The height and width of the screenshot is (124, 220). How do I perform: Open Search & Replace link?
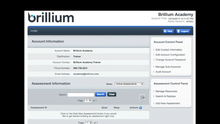click(166, 96)
